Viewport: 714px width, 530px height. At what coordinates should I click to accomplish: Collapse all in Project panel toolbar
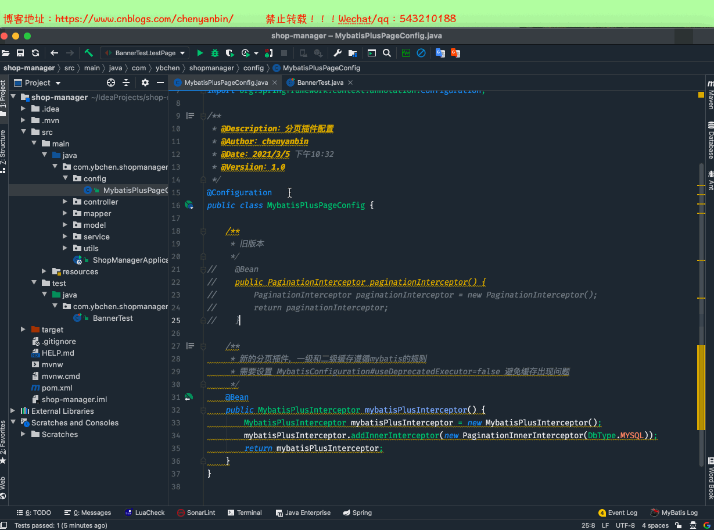click(126, 83)
